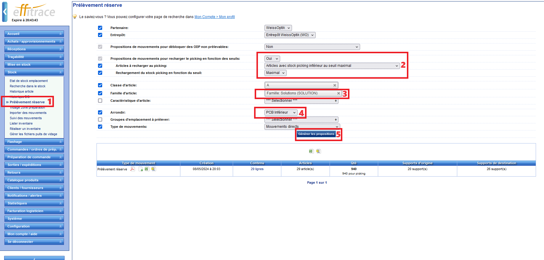Open the 29 lignes content link
Screen dimensions: 544x260
point(257,169)
